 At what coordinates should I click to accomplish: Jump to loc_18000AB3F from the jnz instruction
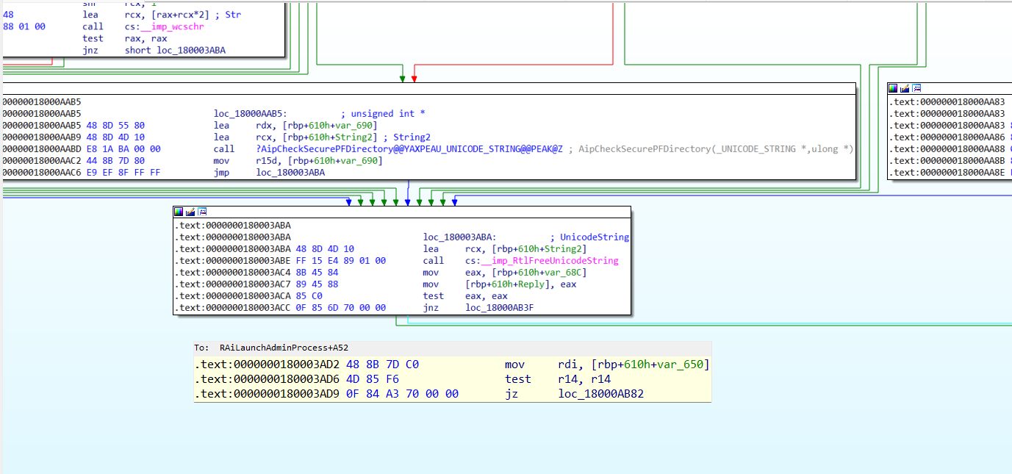[499, 308]
